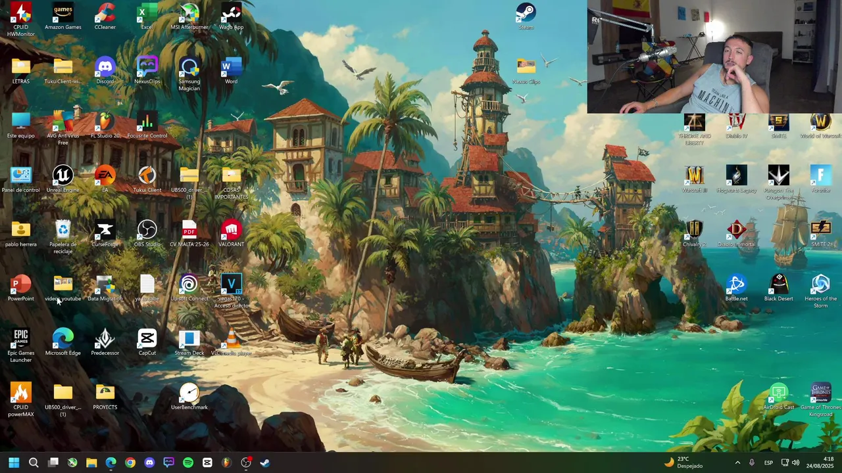
Task: Open Google Chrome from the taskbar
Action: (130, 462)
